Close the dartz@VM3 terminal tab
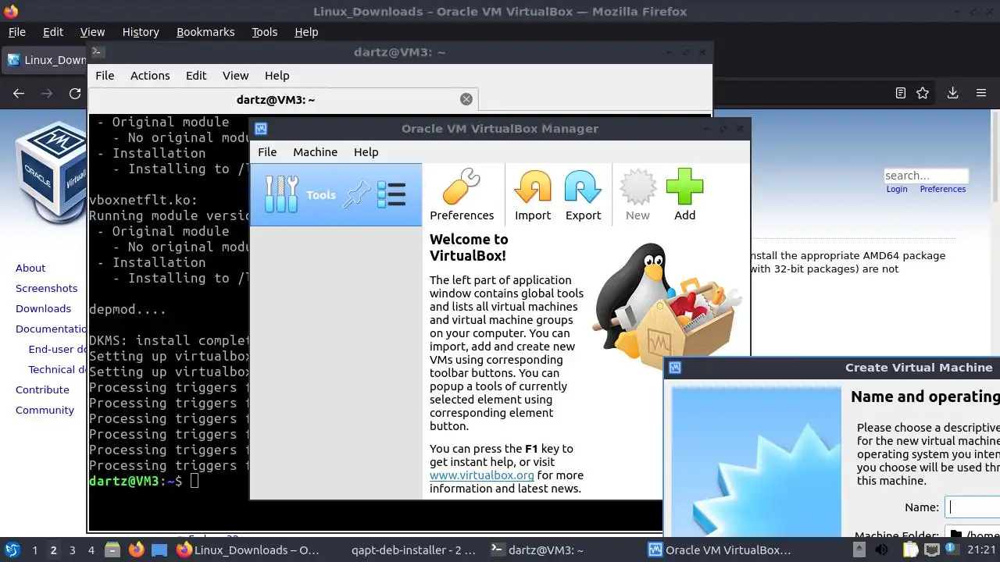The height and width of the screenshot is (562, 1000). point(466,99)
